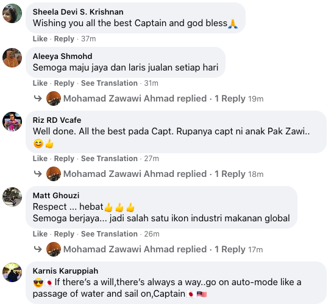This screenshot has width=334, height=304.
Task: Expand the 1 Reply under Matt Ghouzi's comment
Action: point(230,249)
